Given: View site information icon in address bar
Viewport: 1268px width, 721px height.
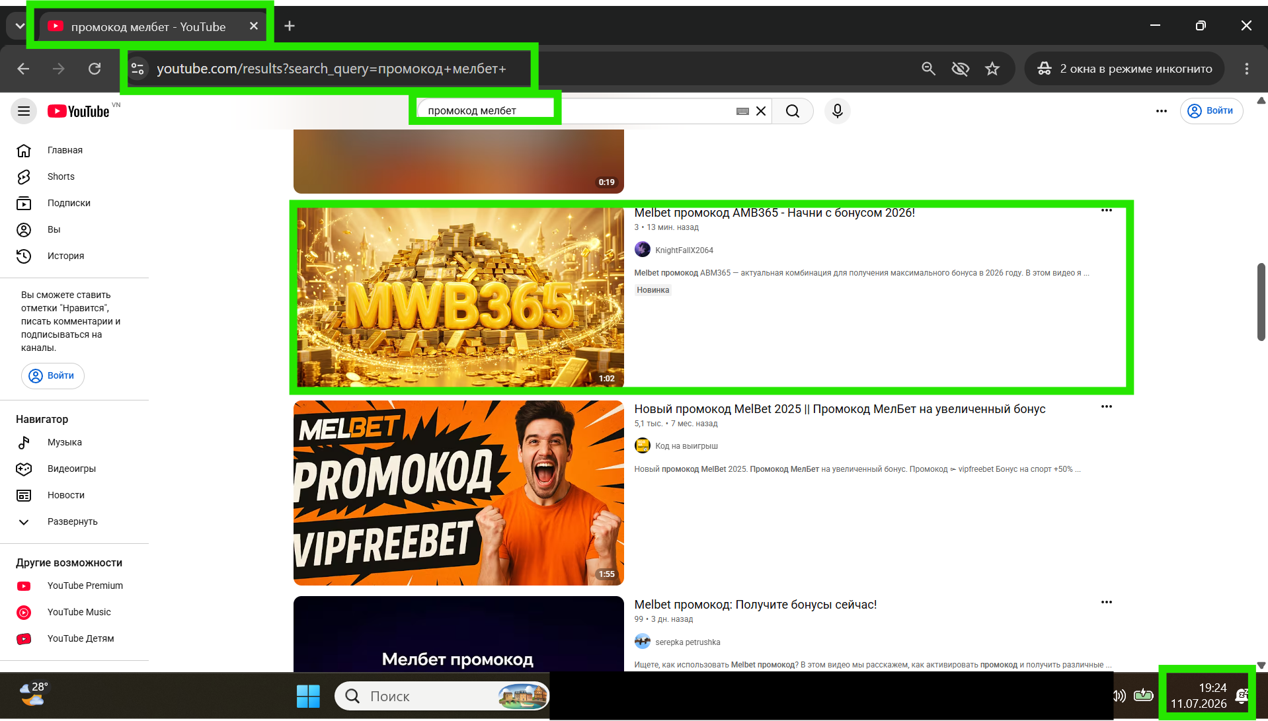Looking at the screenshot, I should pos(138,69).
